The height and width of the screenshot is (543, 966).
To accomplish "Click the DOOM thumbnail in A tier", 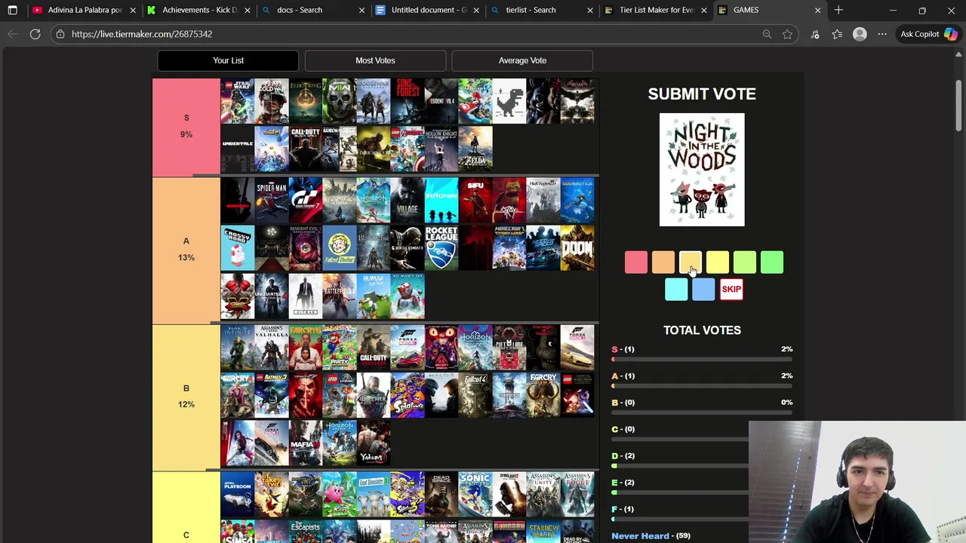I will pyautogui.click(x=577, y=247).
